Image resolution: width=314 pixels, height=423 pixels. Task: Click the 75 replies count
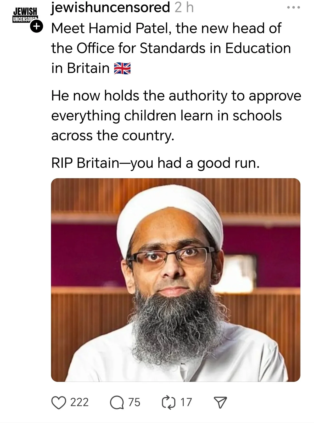pyautogui.click(x=134, y=402)
